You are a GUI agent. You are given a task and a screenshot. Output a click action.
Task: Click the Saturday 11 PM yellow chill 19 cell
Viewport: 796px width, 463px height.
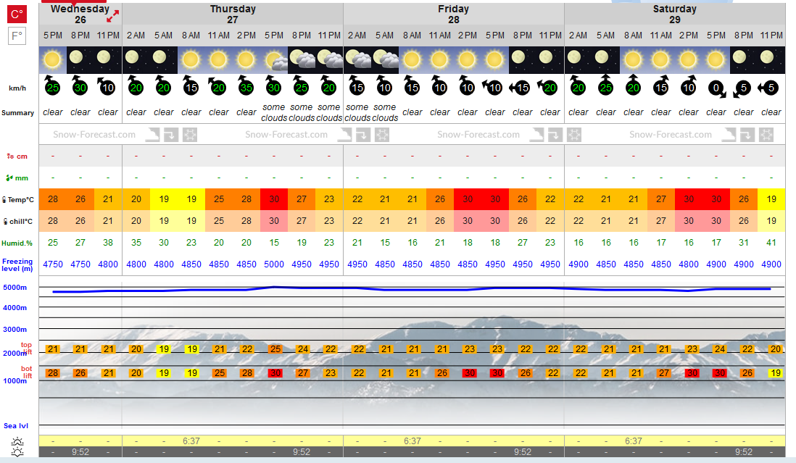click(x=771, y=221)
